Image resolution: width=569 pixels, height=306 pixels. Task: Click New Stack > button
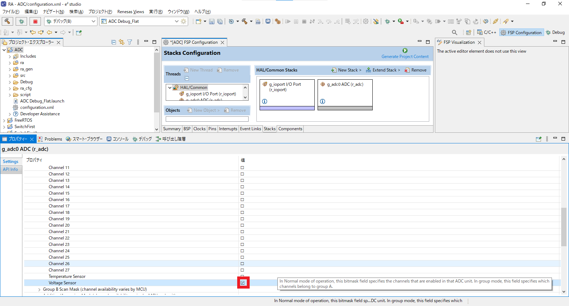346,70
